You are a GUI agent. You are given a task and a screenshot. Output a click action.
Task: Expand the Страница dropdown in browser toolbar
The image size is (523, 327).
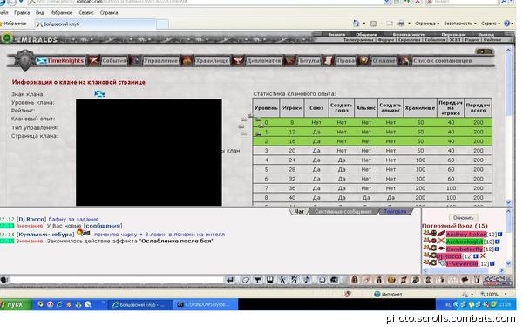pyautogui.click(x=427, y=24)
